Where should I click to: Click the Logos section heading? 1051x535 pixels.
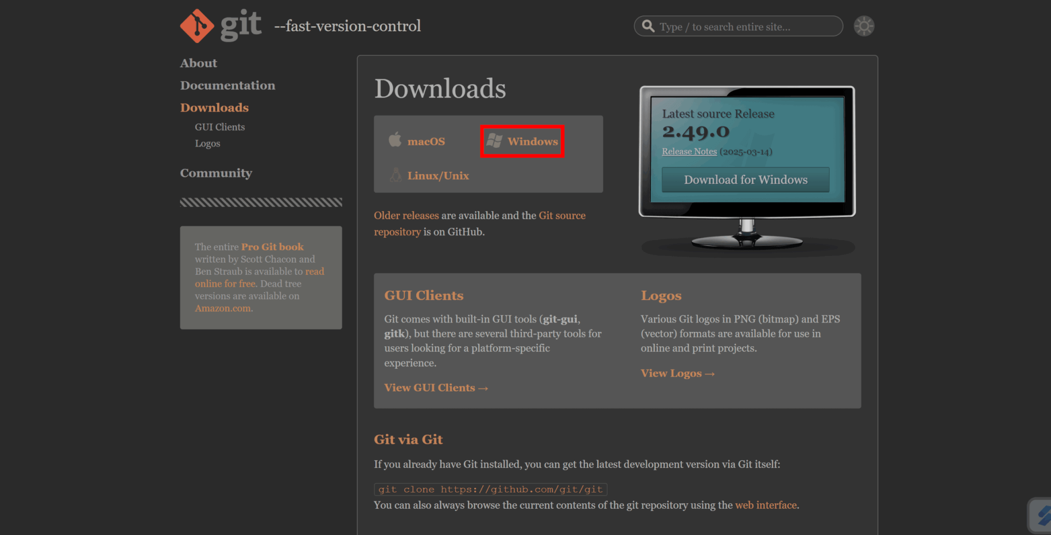[661, 296]
